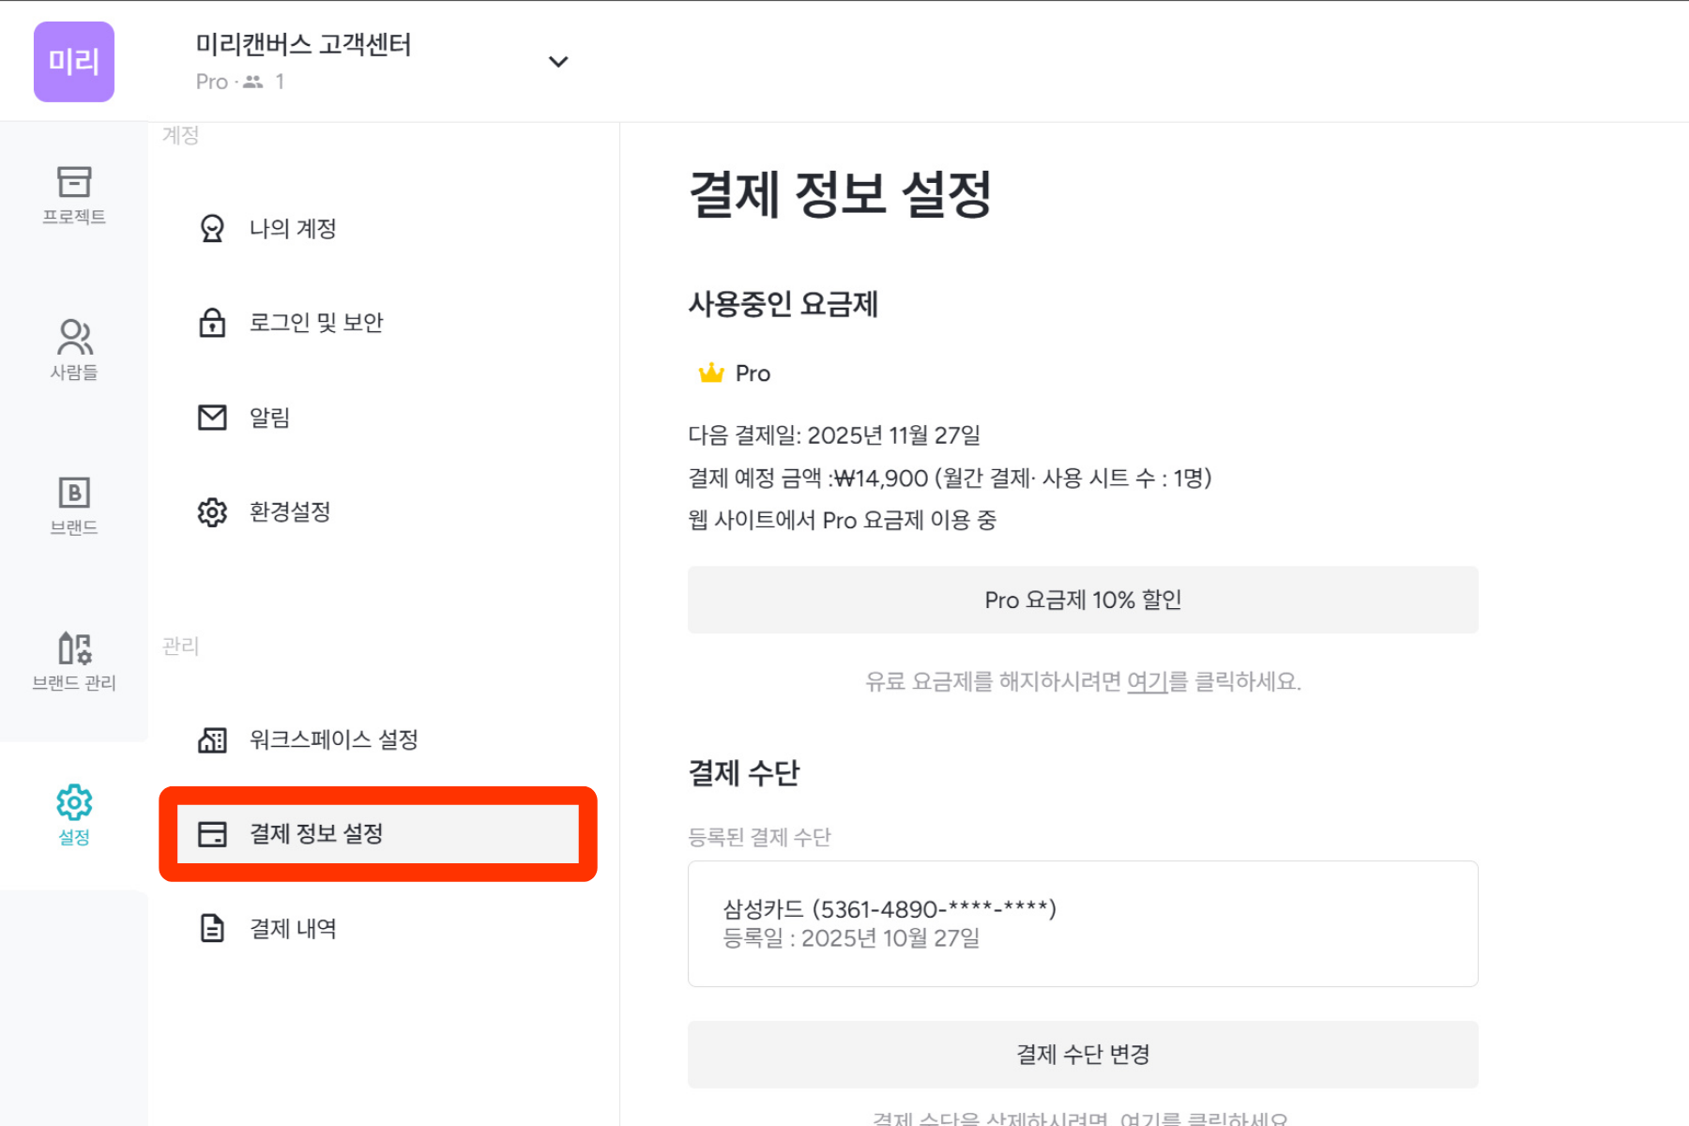This screenshot has height=1126, width=1689.
Task: Click the envelope icon for 알림
Action: click(x=212, y=418)
